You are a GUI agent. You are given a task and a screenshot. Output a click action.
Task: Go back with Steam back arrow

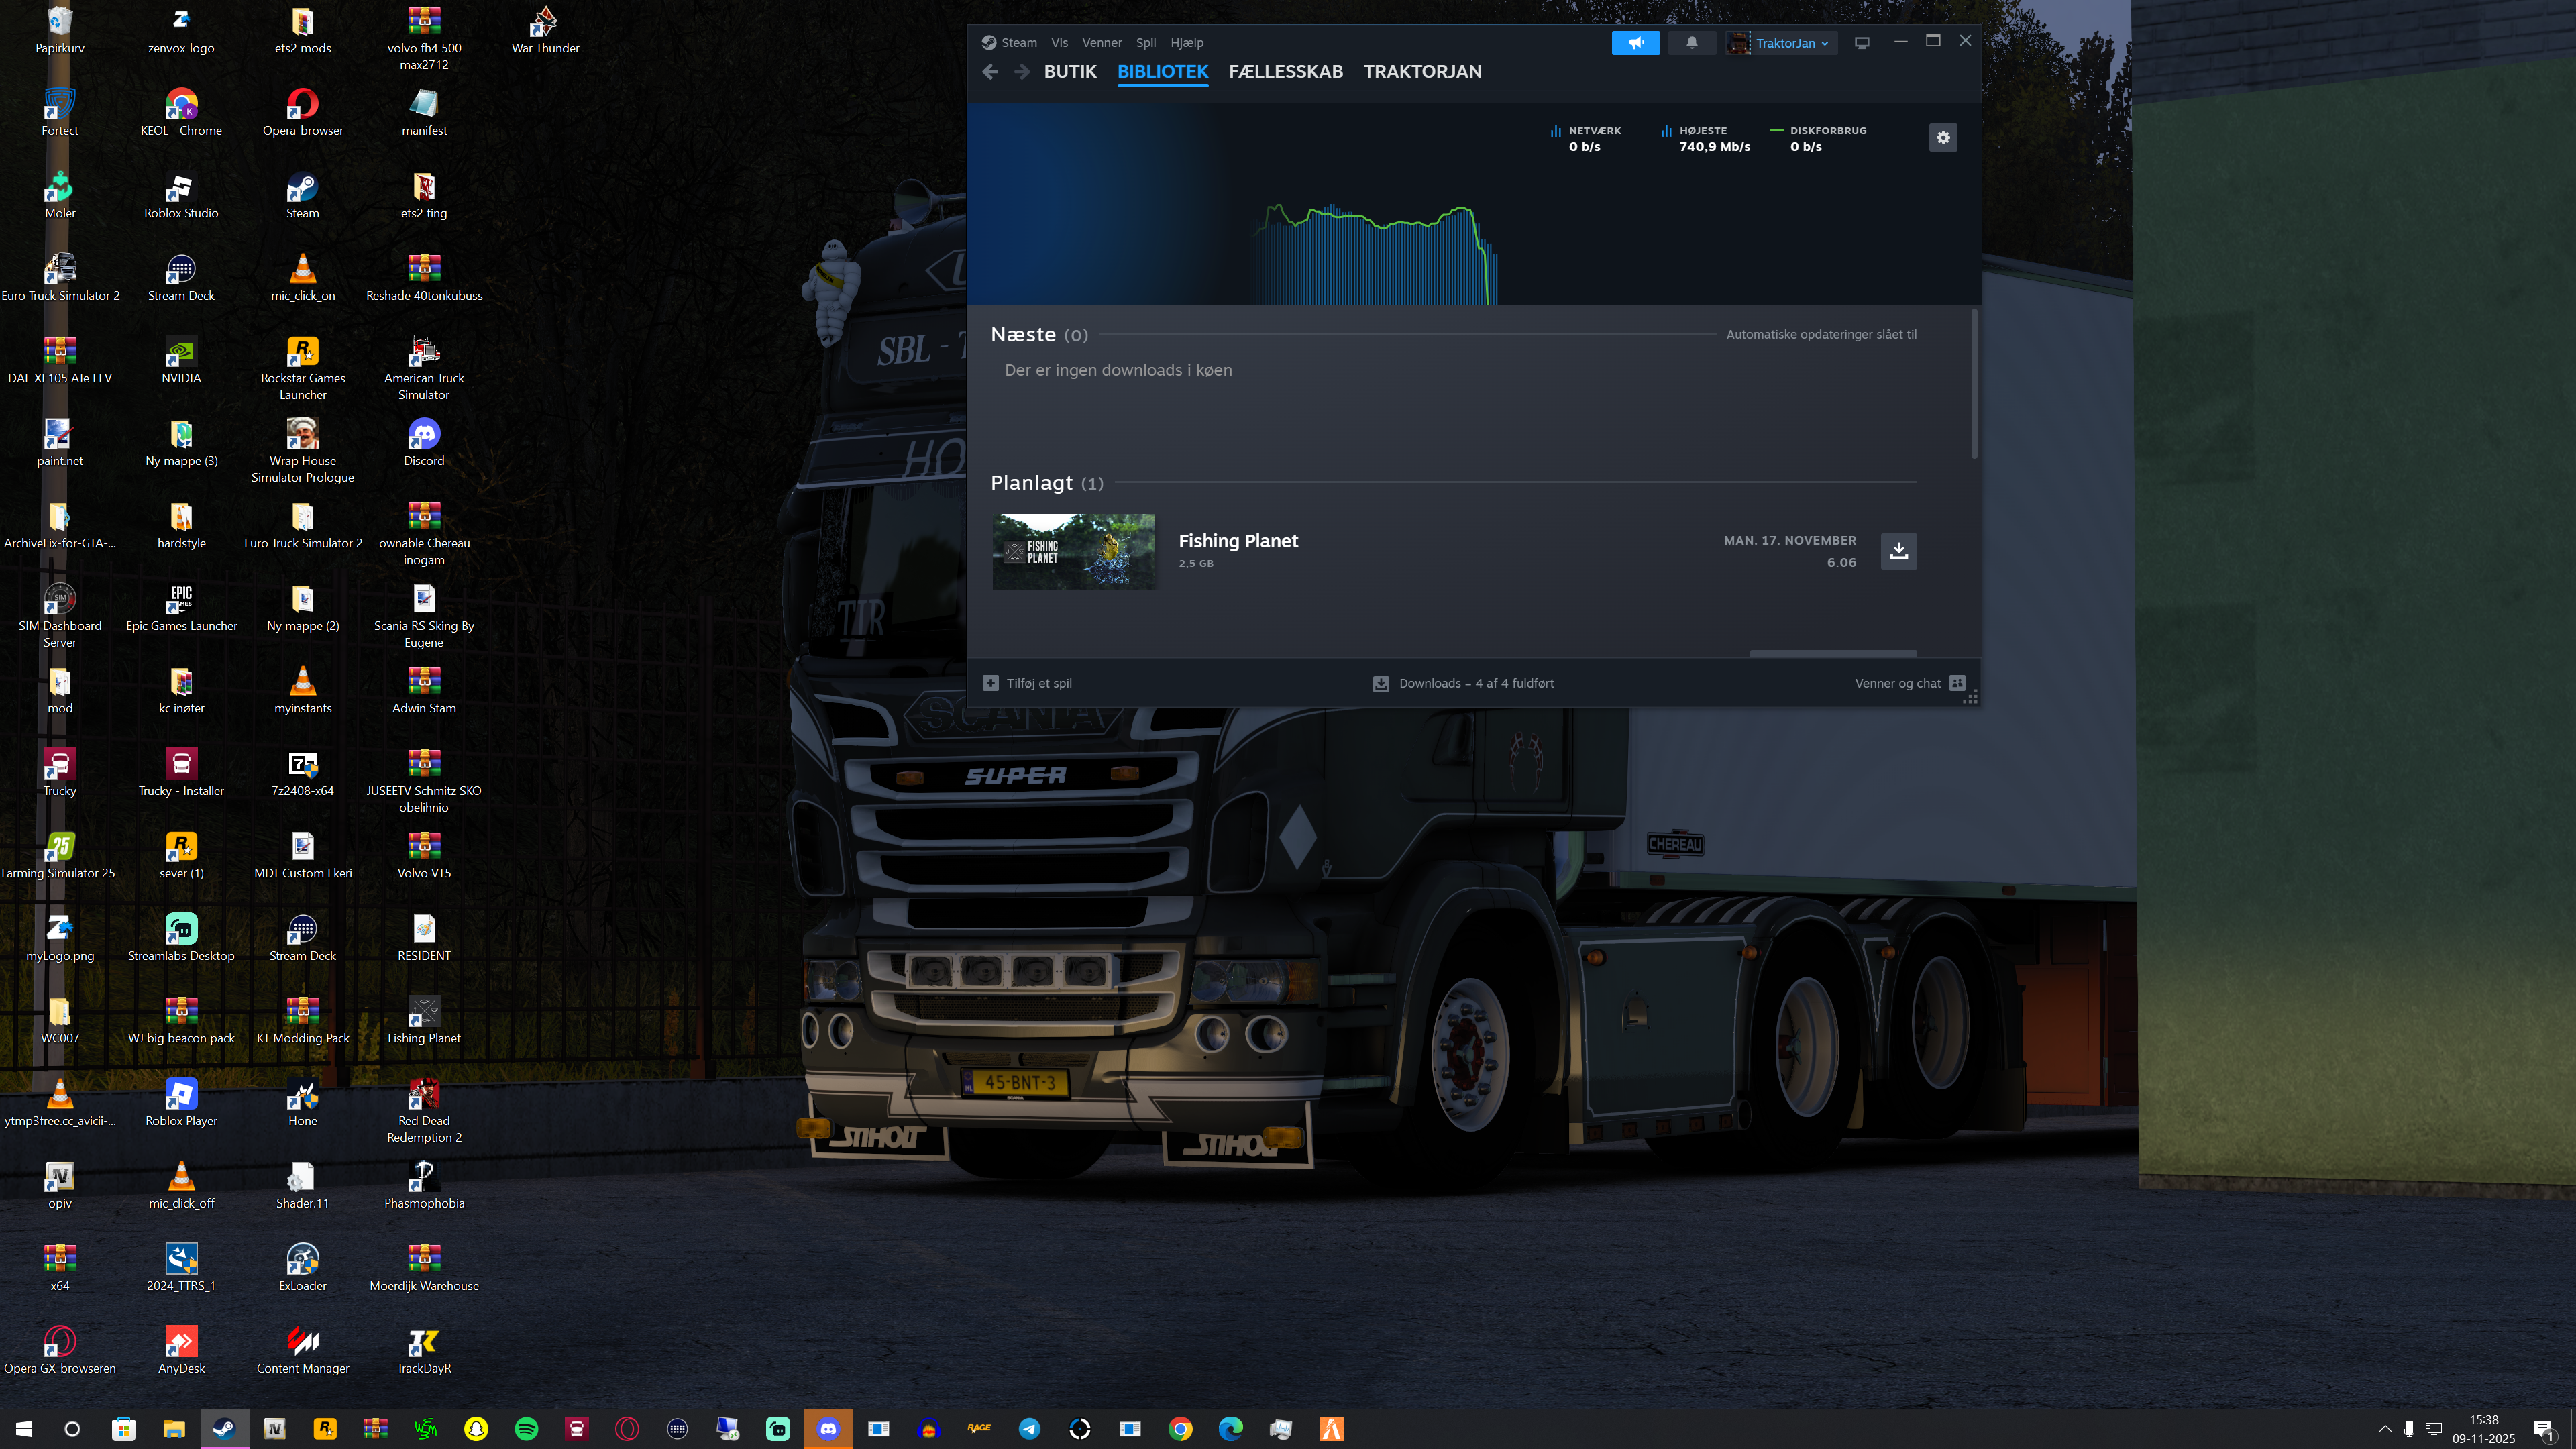pos(990,72)
